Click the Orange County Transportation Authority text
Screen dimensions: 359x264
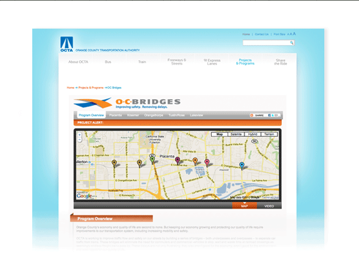[x=108, y=50]
